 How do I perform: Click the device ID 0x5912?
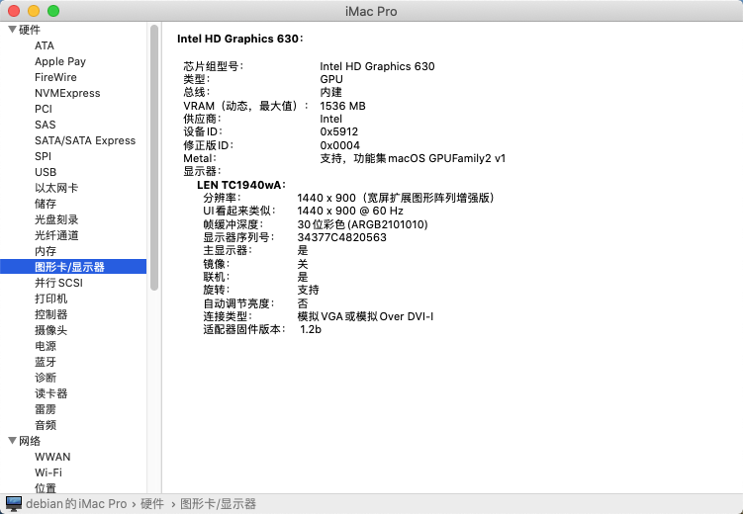click(x=338, y=131)
